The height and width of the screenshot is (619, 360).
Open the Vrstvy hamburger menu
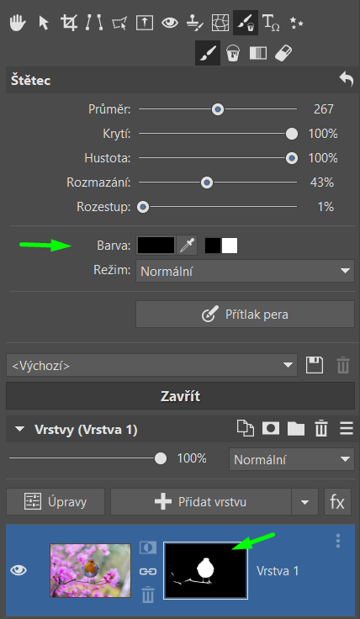coord(347,429)
